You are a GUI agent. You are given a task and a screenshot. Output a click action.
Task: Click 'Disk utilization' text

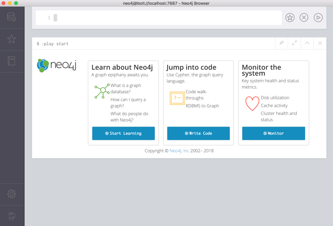(275, 98)
